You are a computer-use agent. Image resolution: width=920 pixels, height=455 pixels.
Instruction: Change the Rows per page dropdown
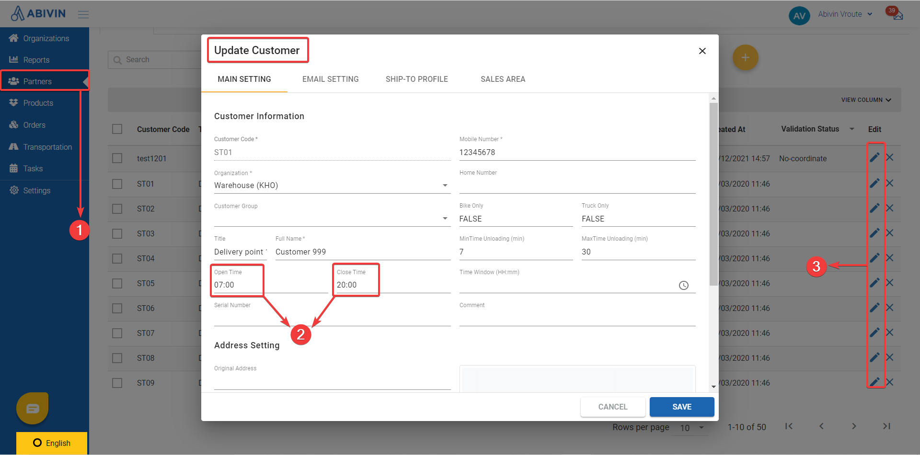point(692,428)
